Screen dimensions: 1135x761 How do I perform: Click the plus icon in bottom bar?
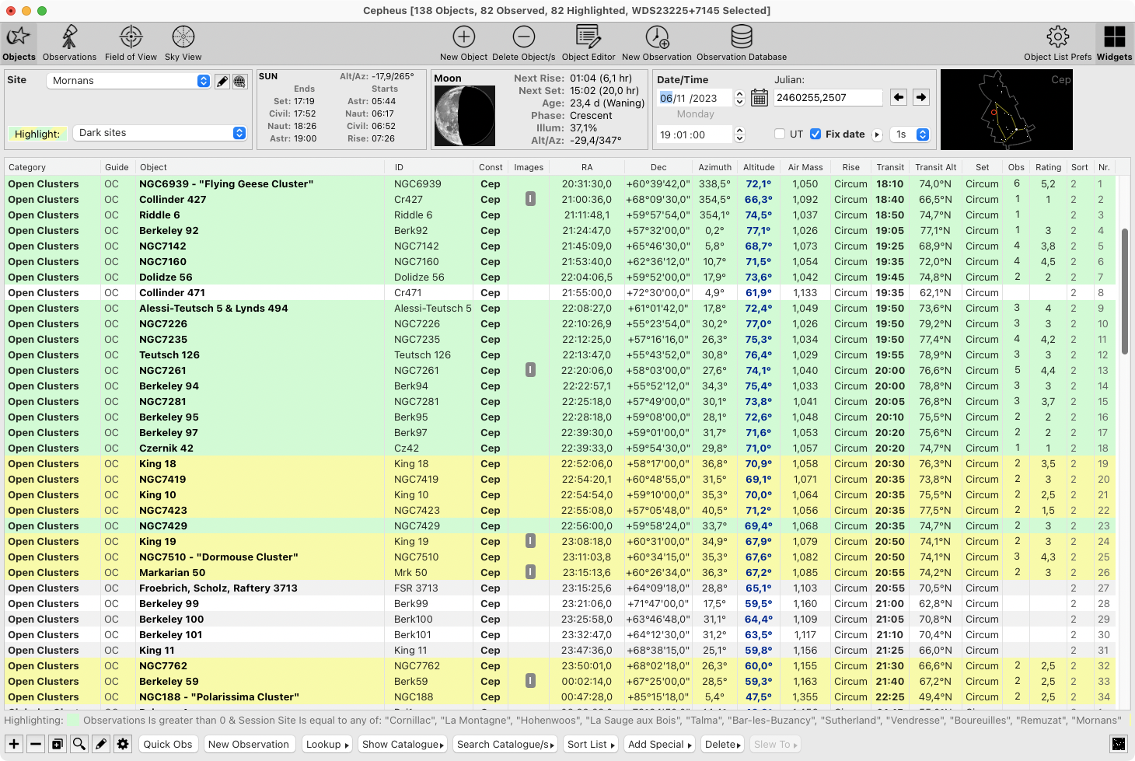click(14, 744)
